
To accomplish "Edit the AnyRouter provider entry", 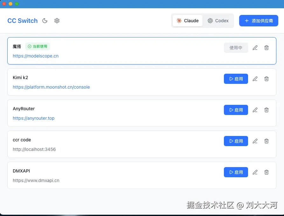I will (x=255, y=110).
